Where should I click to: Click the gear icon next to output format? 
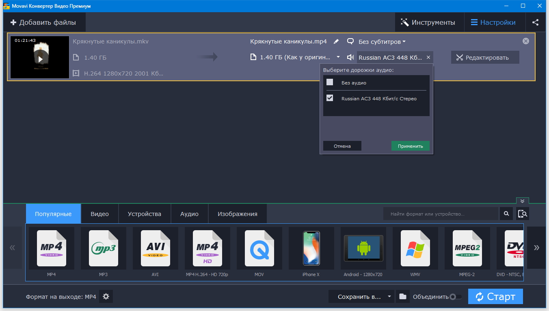[x=106, y=297]
